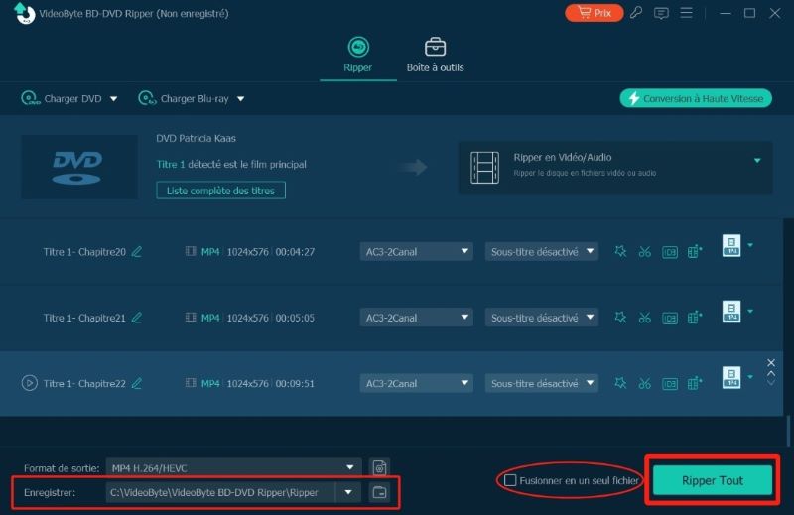This screenshot has width=794, height=515.
Task: Move Chapitre22 up with the chevron
Action: pos(771,374)
